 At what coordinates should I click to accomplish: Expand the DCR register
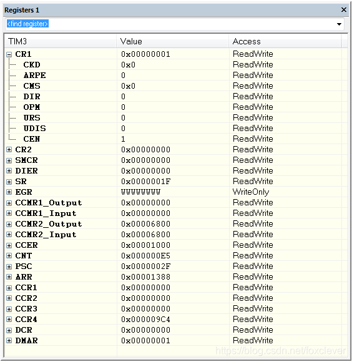(9, 330)
